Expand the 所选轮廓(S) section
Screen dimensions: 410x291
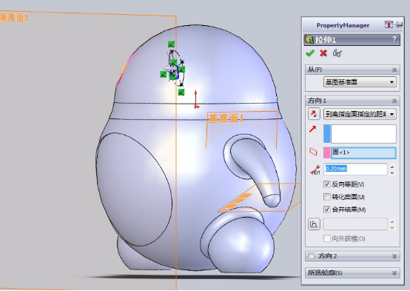(394, 273)
